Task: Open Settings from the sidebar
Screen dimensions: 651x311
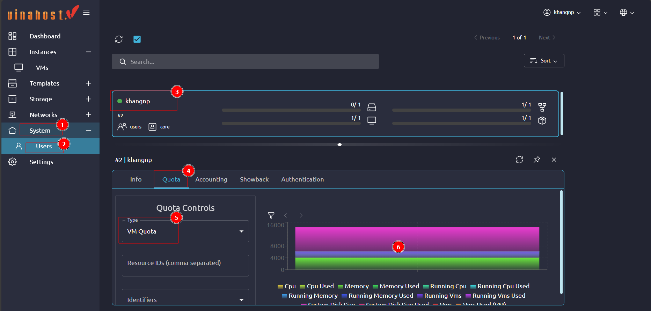Action: [41, 162]
